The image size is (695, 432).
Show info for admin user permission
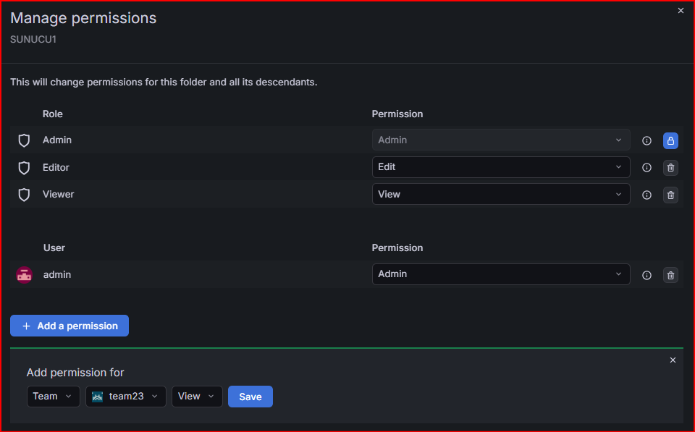646,275
